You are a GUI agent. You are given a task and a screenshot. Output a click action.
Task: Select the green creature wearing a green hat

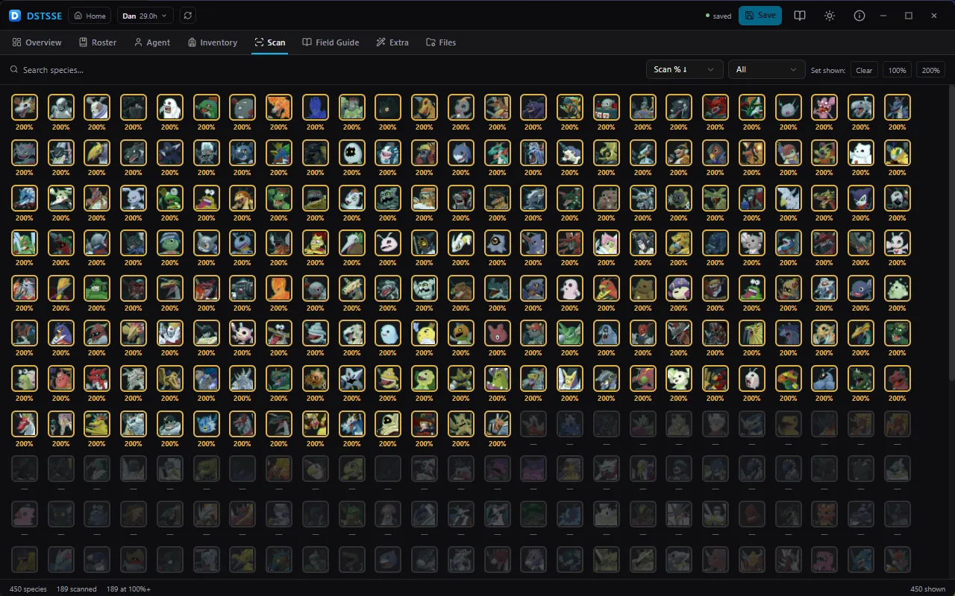pyautogui.click(x=97, y=288)
